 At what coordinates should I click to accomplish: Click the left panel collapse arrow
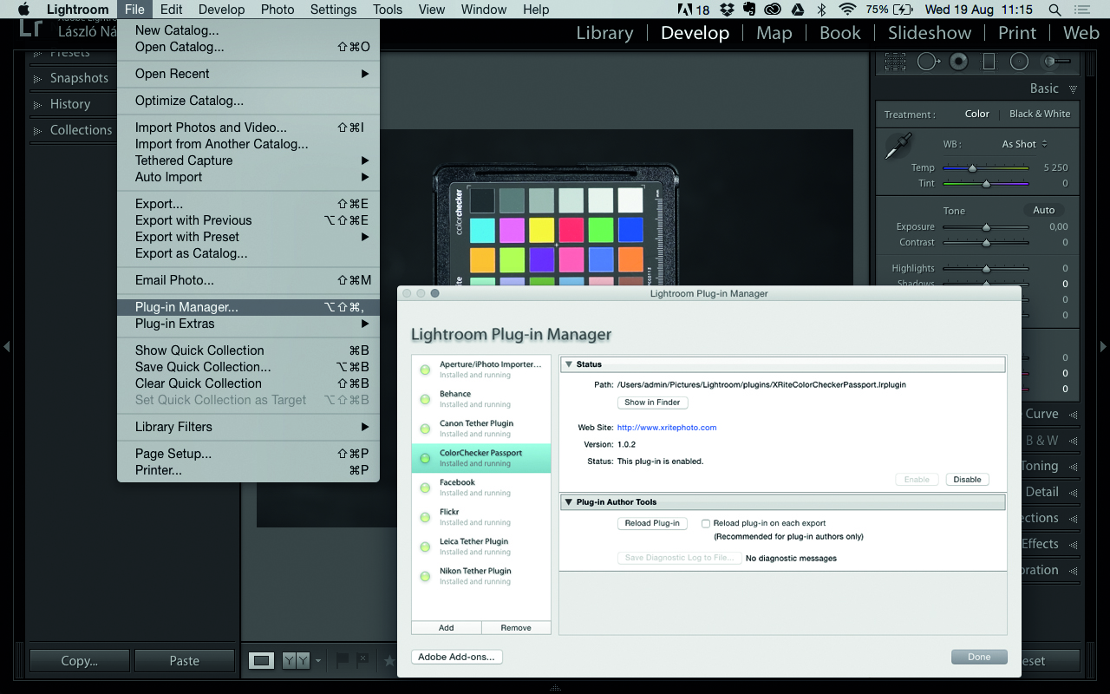pyautogui.click(x=7, y=347)
